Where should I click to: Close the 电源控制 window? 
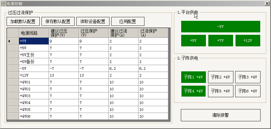267,3
